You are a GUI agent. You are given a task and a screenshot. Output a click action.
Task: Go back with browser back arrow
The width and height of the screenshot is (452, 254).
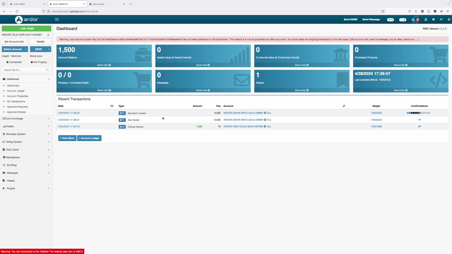pyautogui.click(x=4, y=11)
